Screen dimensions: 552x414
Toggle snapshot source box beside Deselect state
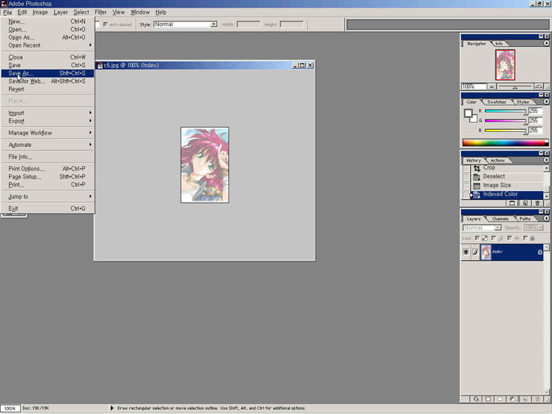click(466, 177)
